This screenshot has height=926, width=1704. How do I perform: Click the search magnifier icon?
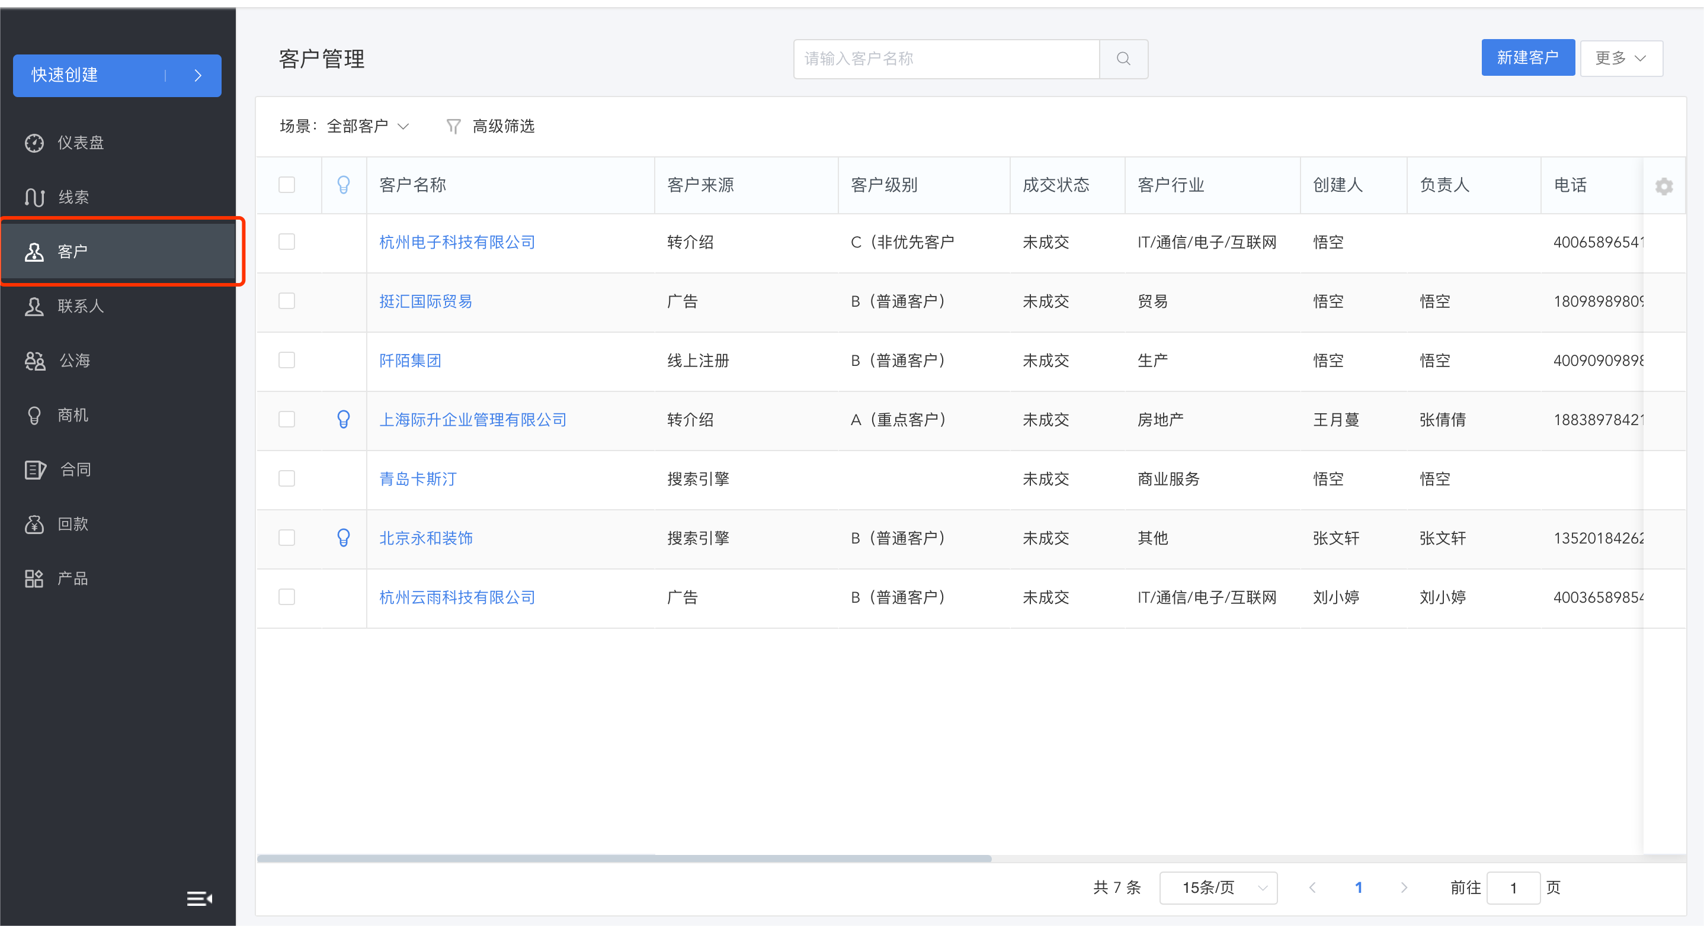click(1123, 59)
